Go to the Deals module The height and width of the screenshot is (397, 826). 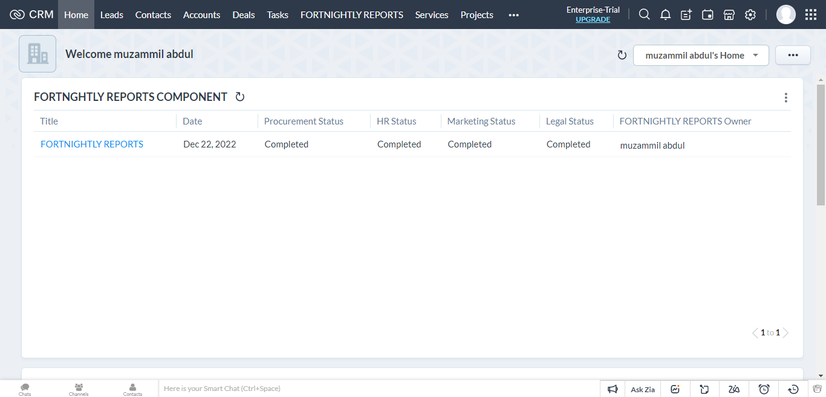tap(243, 15)
